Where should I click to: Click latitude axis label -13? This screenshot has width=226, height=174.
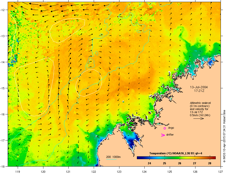click(x=3, y=36)
